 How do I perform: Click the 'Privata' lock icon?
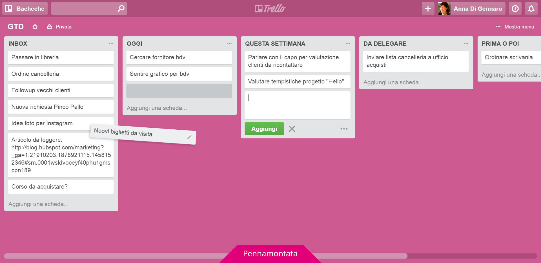50,26
